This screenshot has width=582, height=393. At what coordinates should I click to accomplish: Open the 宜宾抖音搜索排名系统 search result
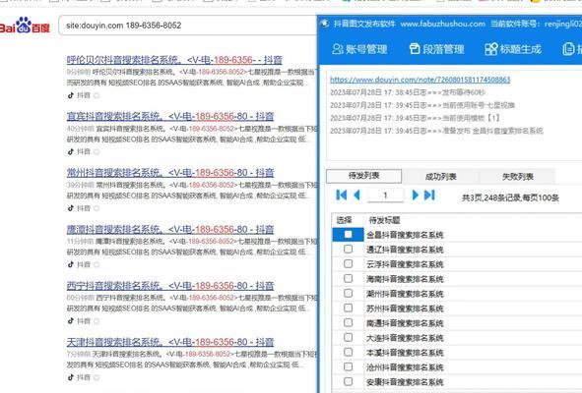pos(170,116)
